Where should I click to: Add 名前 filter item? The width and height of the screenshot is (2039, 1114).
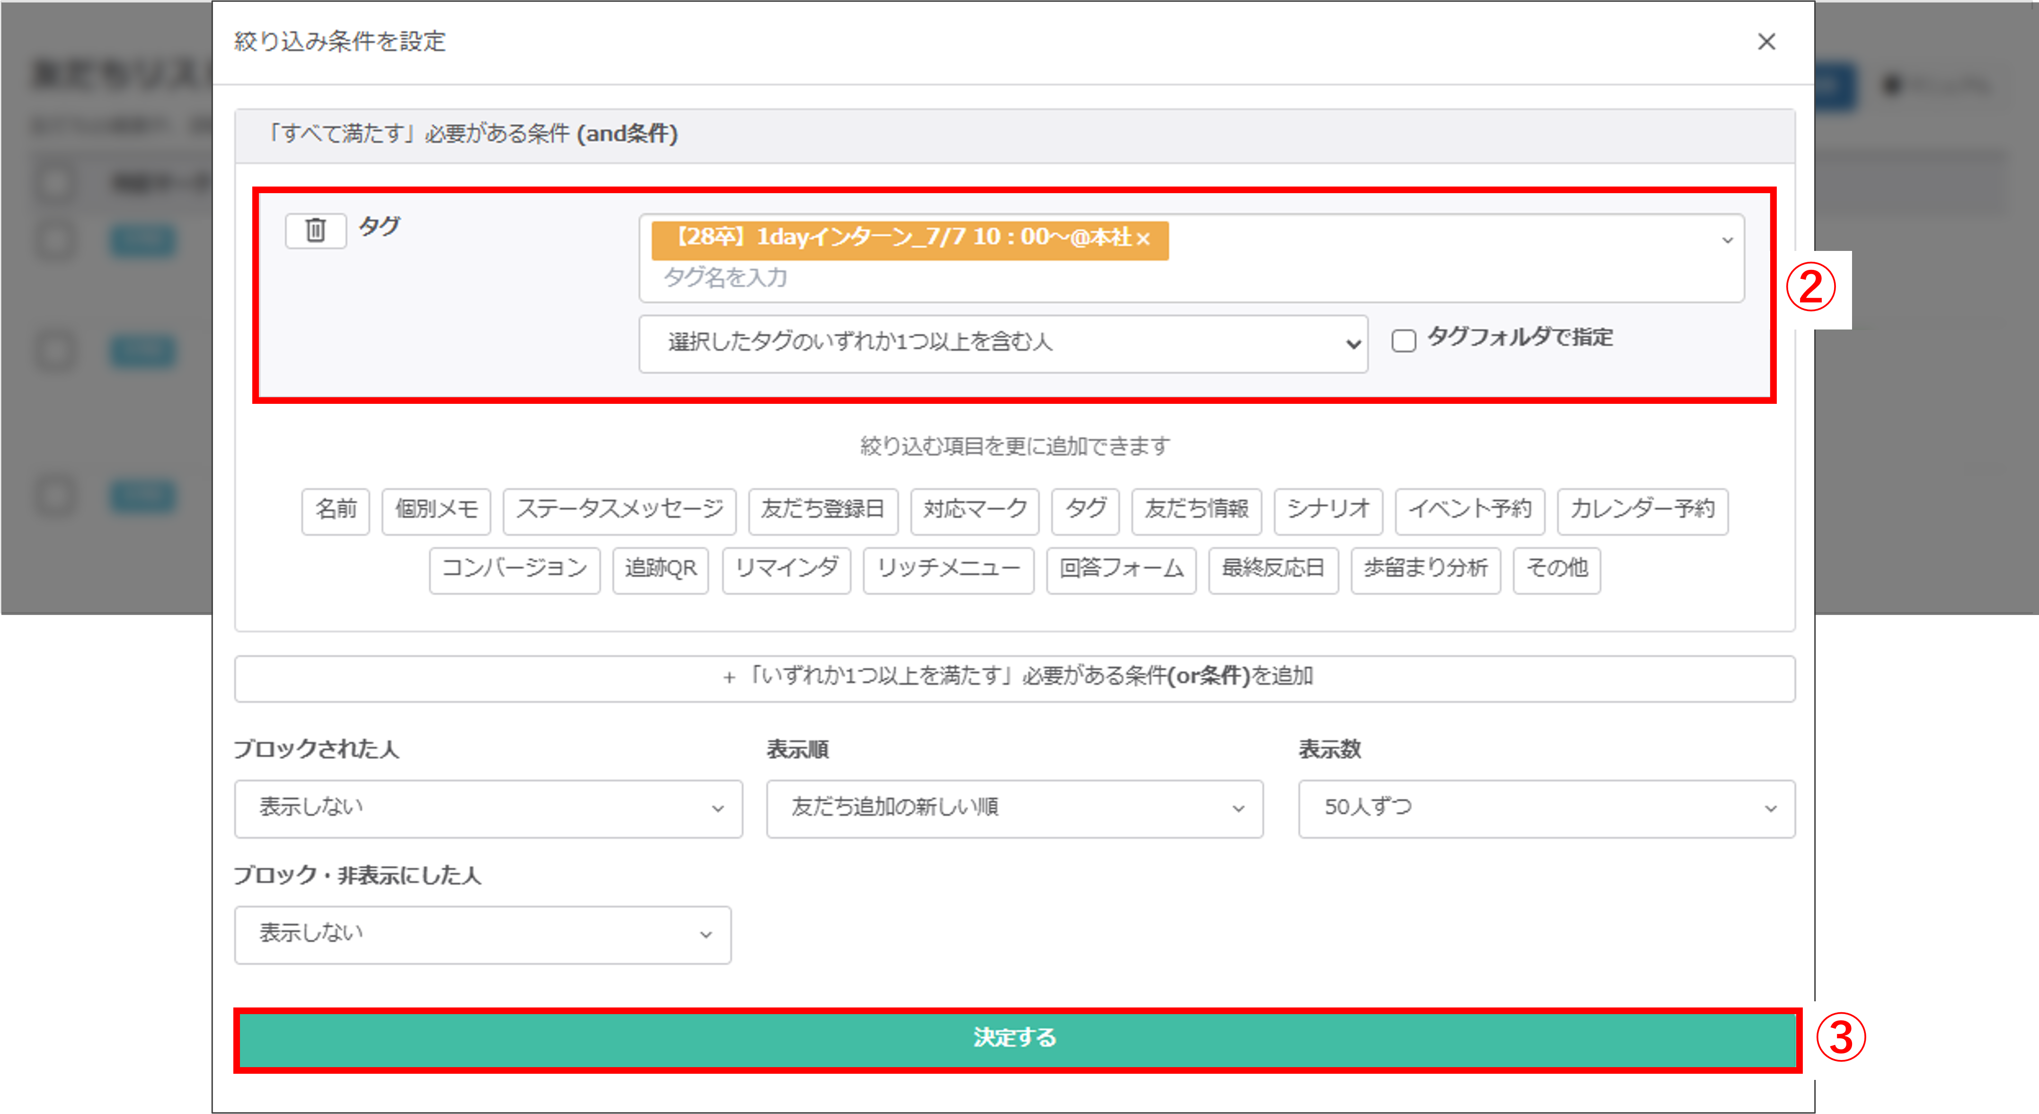pyautogui.click(x=336, y=511)
